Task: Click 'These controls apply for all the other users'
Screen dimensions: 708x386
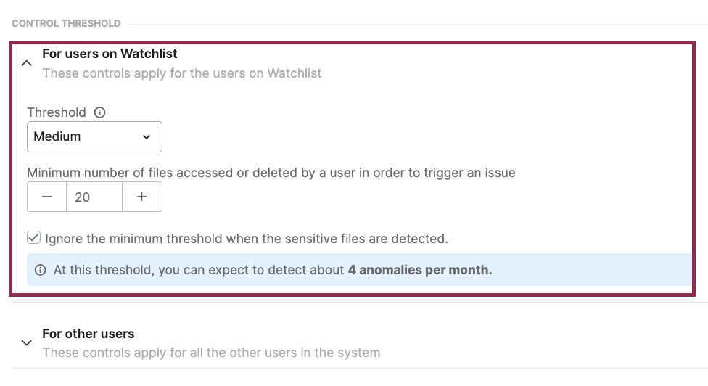Action: (x=211, y=353)
